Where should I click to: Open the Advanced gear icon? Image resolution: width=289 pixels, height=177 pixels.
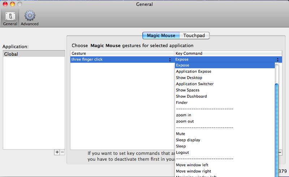[30, 19]
